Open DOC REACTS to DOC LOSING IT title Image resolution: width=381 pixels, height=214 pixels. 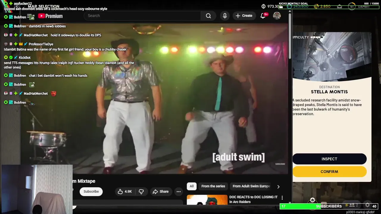[253, 199]
